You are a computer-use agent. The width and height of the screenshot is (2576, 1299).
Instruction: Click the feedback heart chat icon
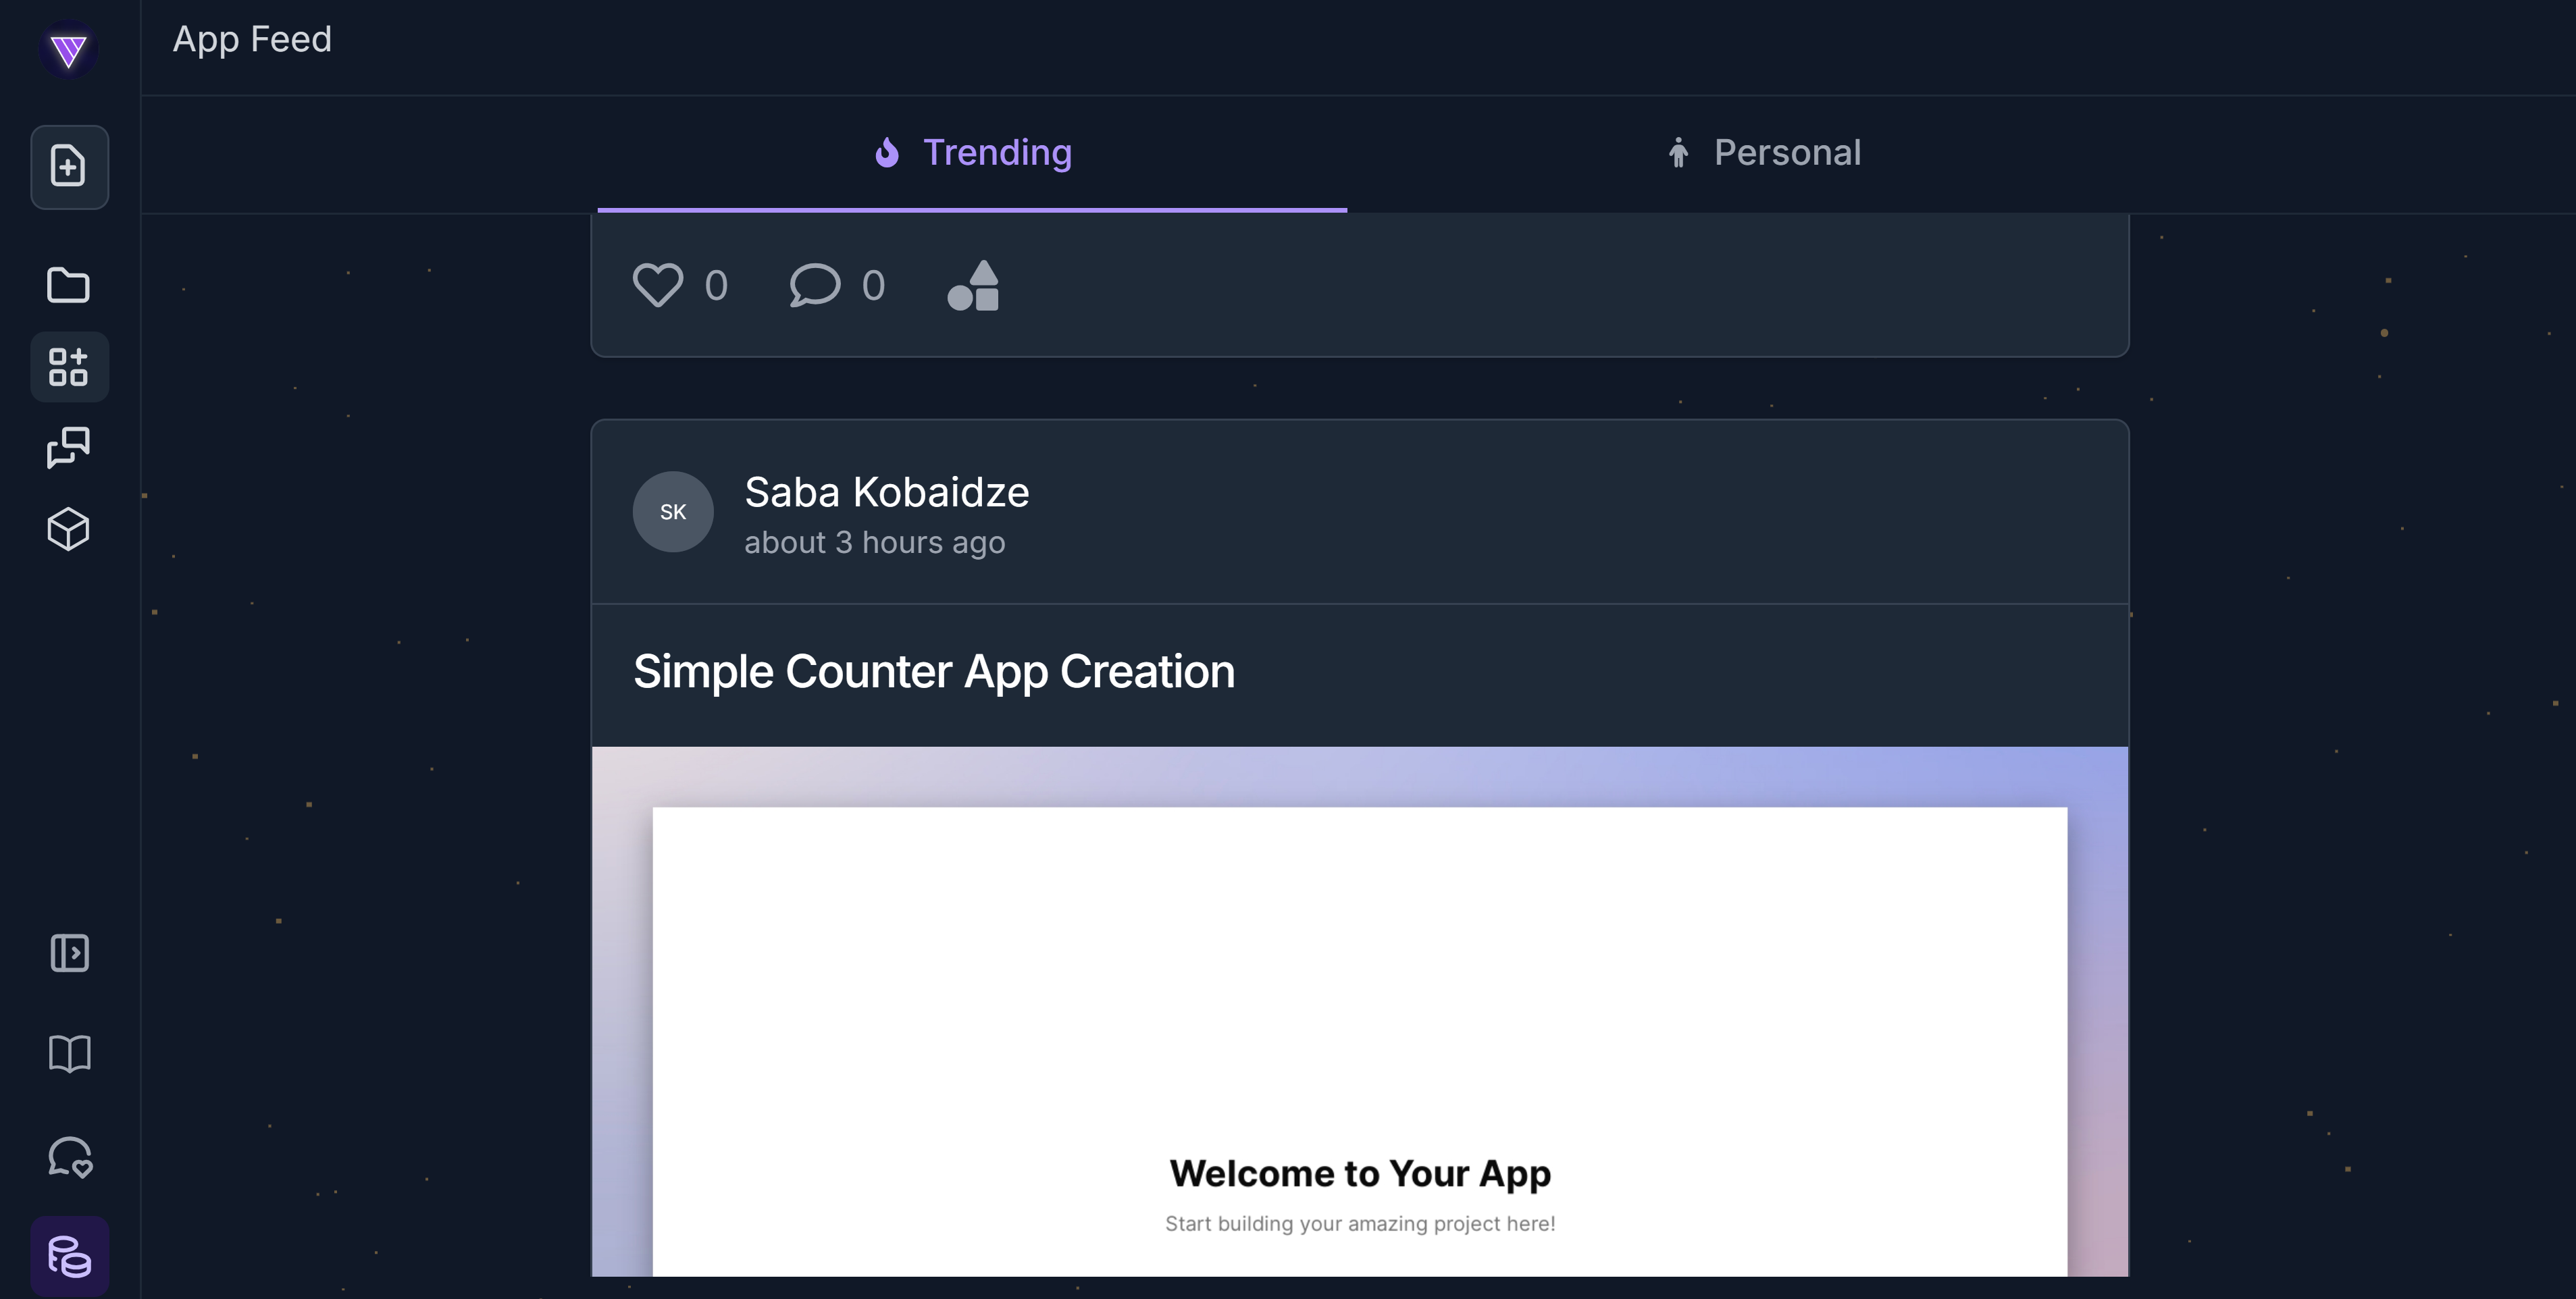(x=69, y=1157)
